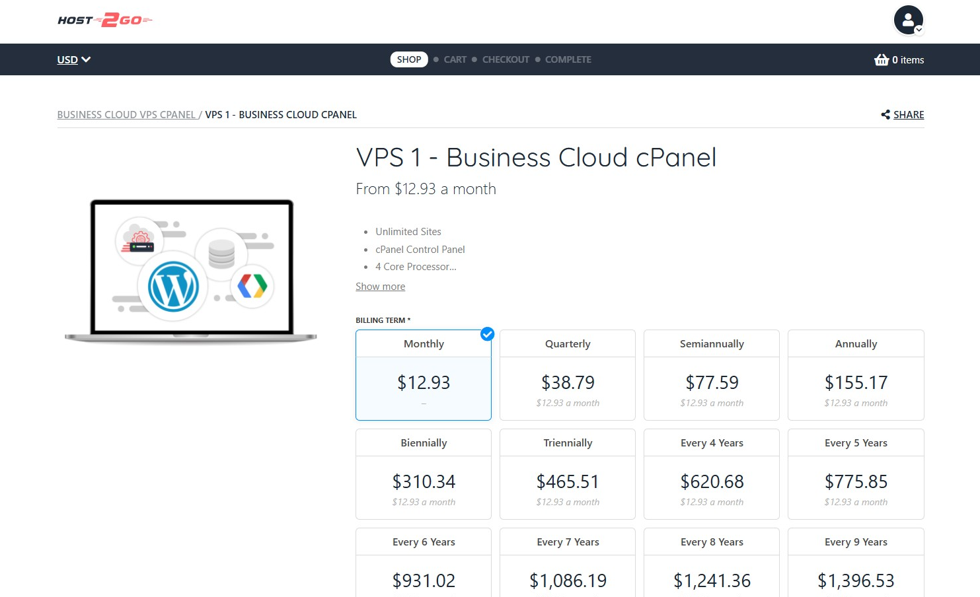Select the Quarterly billing term

[x=568, y=375]
